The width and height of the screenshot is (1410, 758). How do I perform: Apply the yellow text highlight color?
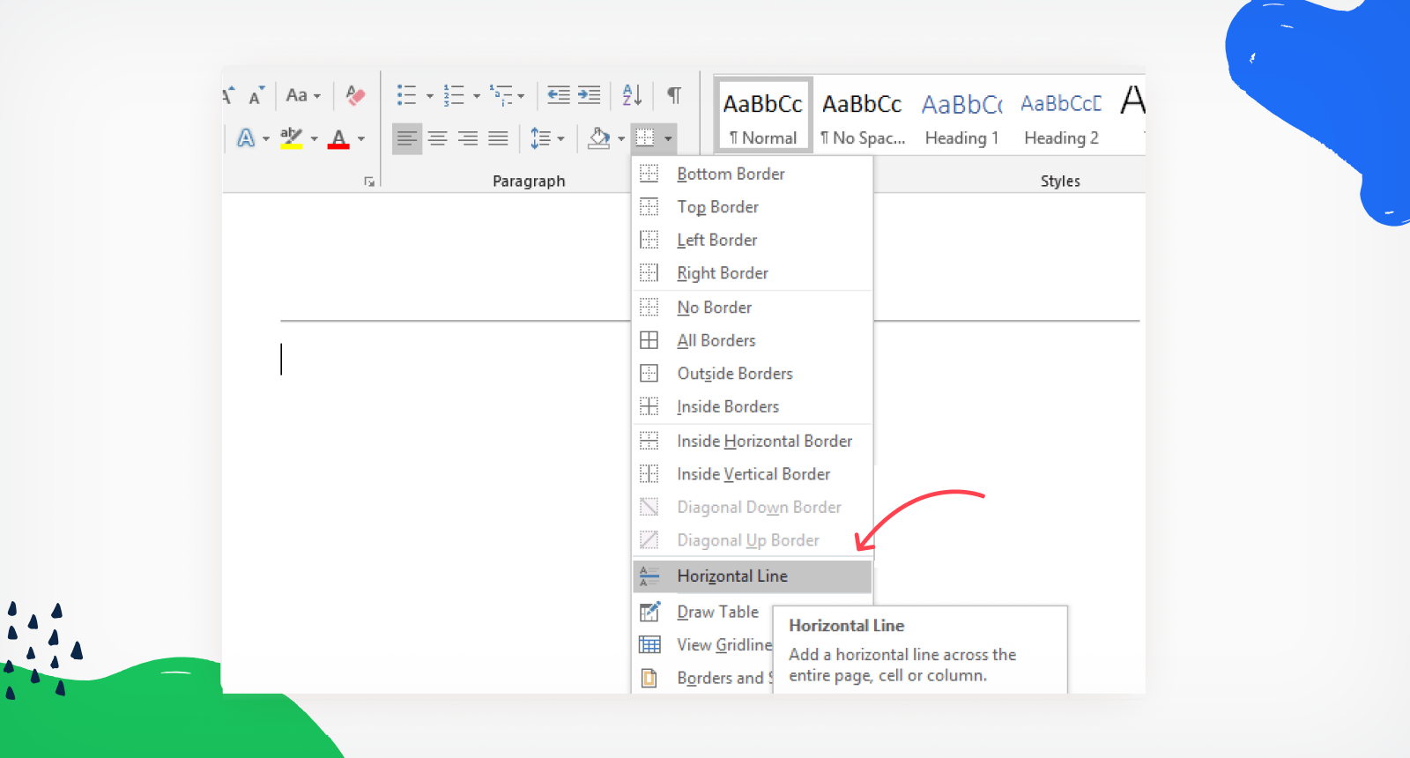pos(291,138)
